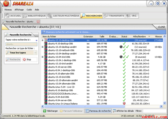
Task: Sort by Extension column header
Action: click(x=88, y=36)
